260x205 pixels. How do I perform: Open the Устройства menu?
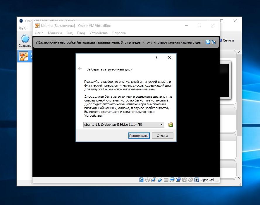point(99,33)
